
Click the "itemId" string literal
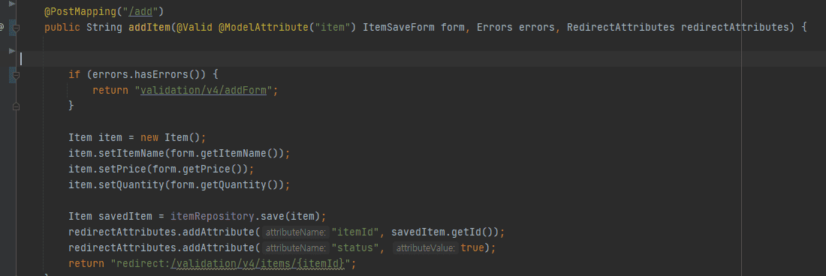(356, 232)
